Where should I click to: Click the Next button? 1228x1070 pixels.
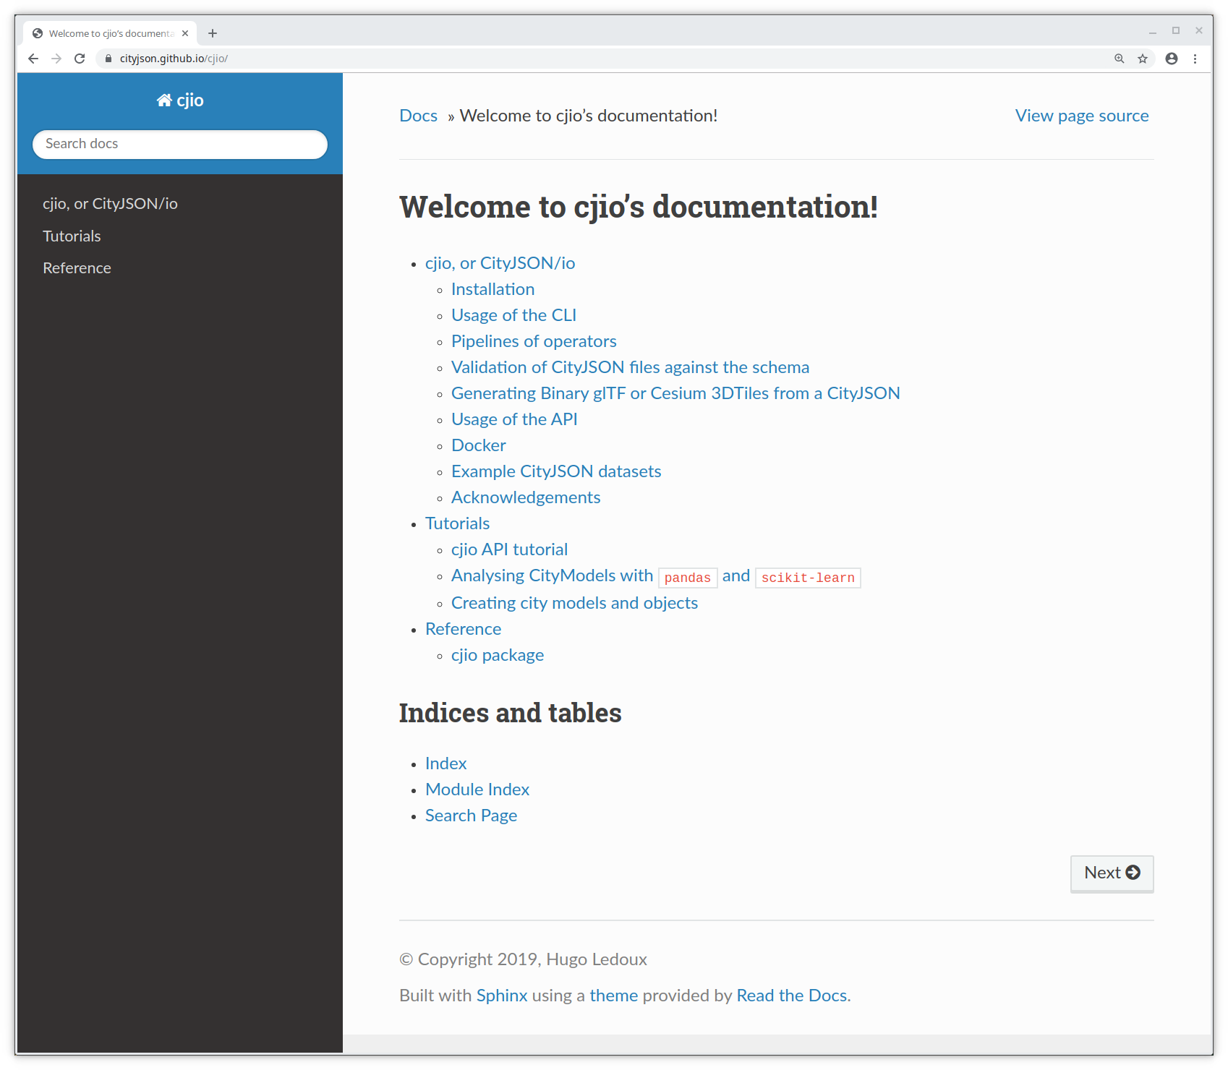coord(1112,873)
